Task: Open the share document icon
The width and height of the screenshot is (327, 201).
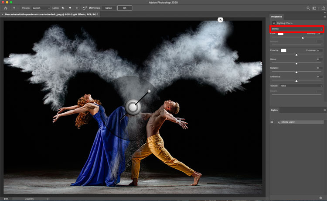Action: (323, 8)
